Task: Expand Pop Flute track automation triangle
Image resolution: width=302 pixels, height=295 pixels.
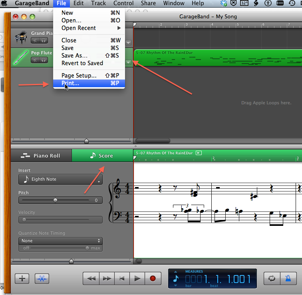Action: click(x=129, y=62)
